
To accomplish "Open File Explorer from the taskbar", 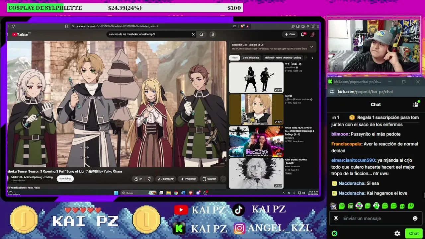I will click(x=169, y=193).
